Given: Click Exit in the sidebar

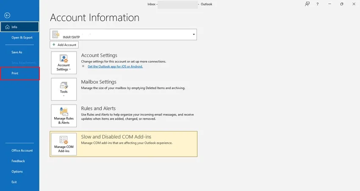Looking at the screenshot, I should click(x=14, y=182).
